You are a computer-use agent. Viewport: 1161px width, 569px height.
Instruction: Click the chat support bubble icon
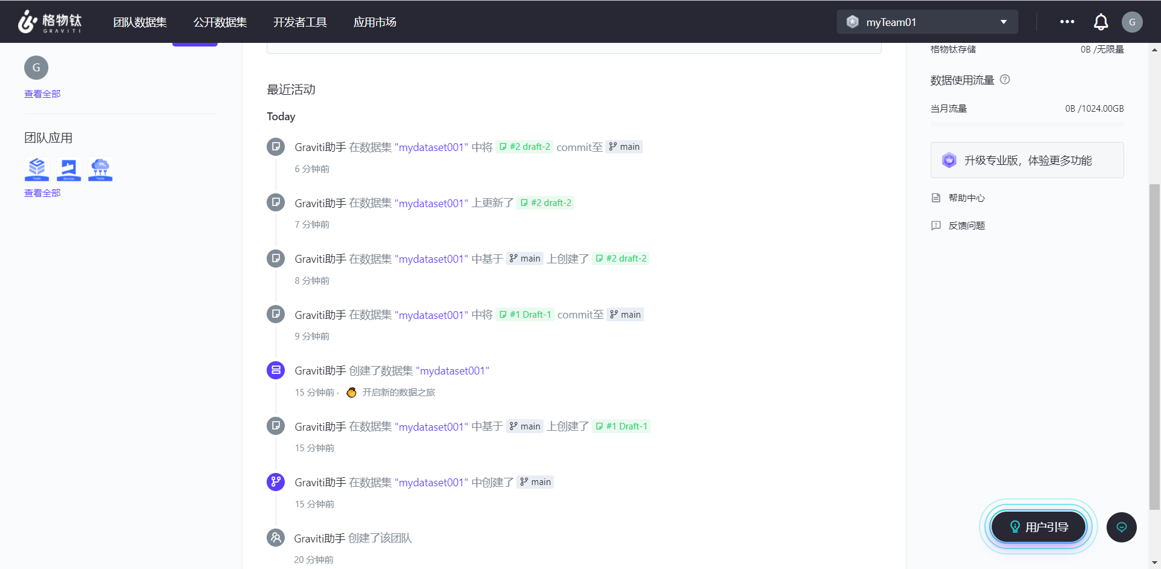coord(1122,527)
